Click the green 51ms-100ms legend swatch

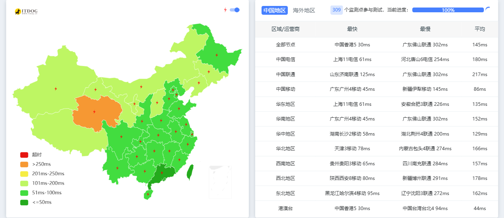24,193
